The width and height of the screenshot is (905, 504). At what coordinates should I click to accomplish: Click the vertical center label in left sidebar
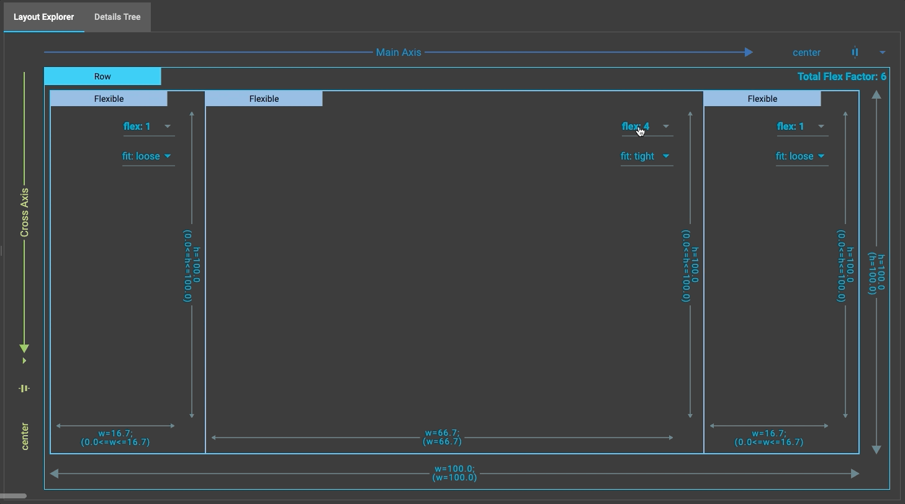tap(24, 434)
